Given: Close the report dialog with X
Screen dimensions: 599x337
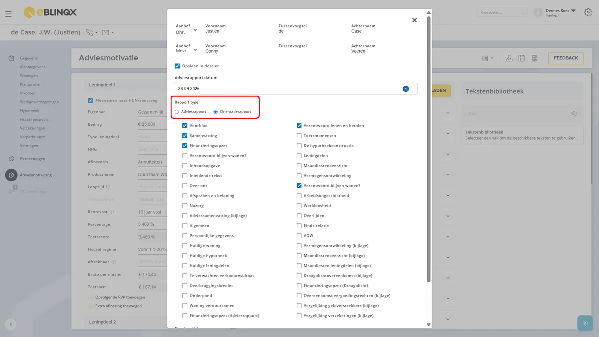Looking at the screenshot, I should [x=414, y=20].
